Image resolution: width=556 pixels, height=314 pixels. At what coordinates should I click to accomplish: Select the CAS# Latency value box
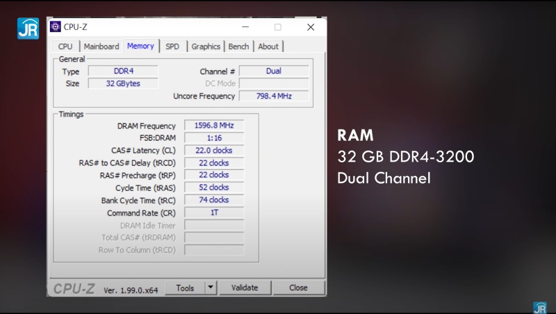tap(214, 150)
